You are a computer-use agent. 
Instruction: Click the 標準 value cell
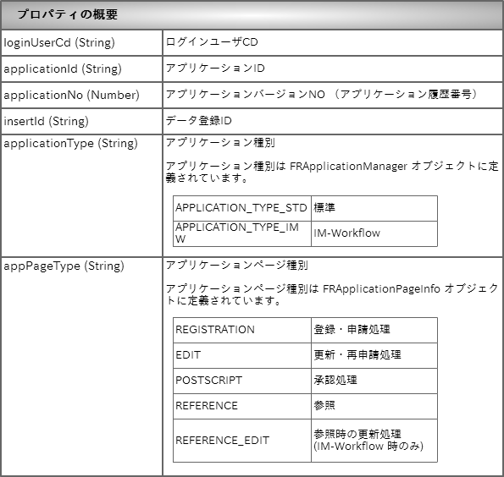(x=374, y=208)
